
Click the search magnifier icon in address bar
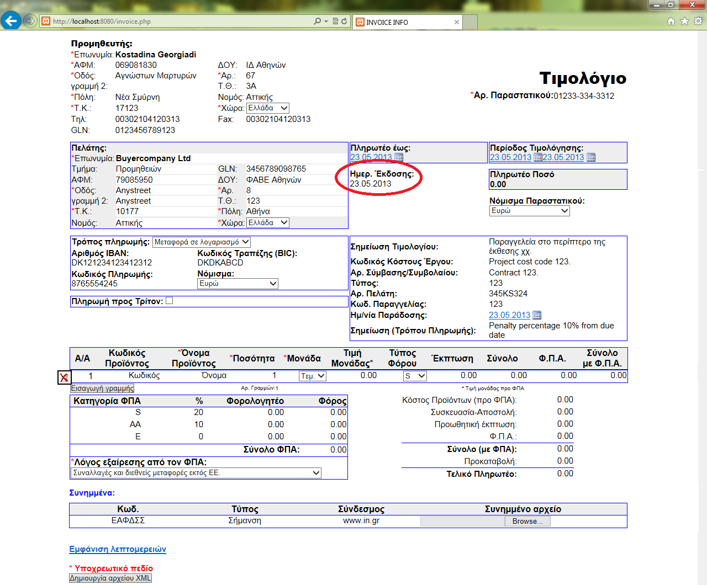coord(317,22)
